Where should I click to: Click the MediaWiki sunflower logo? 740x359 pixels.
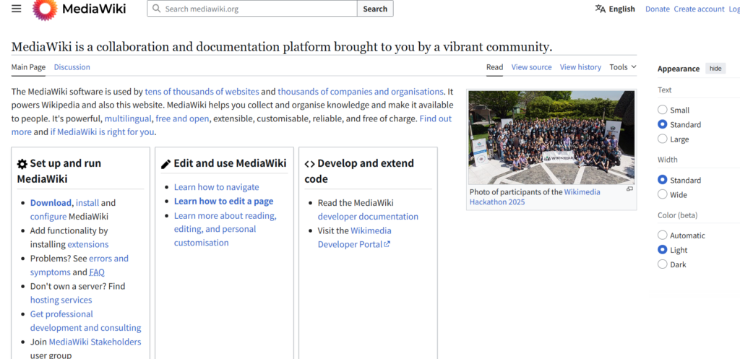pos(45,9)
